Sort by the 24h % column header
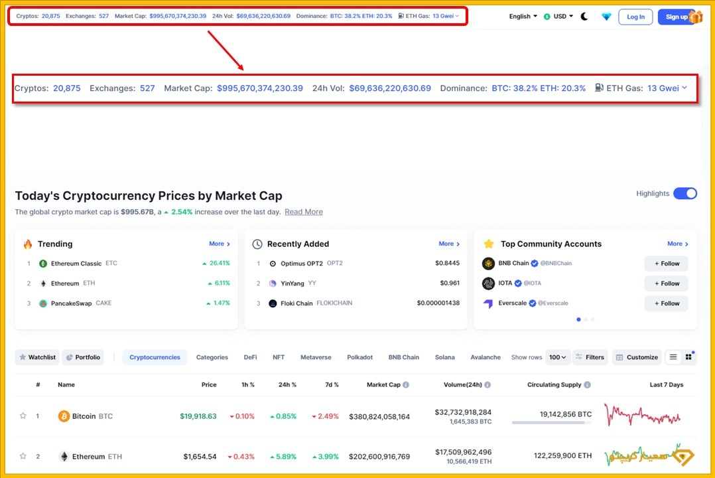 [287, 385]
